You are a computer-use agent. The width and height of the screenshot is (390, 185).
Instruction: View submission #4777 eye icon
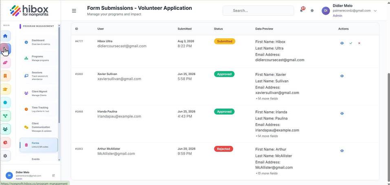click(342, 43)
